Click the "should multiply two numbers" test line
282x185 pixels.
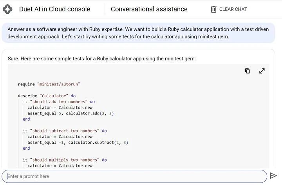tap(65, 160)
